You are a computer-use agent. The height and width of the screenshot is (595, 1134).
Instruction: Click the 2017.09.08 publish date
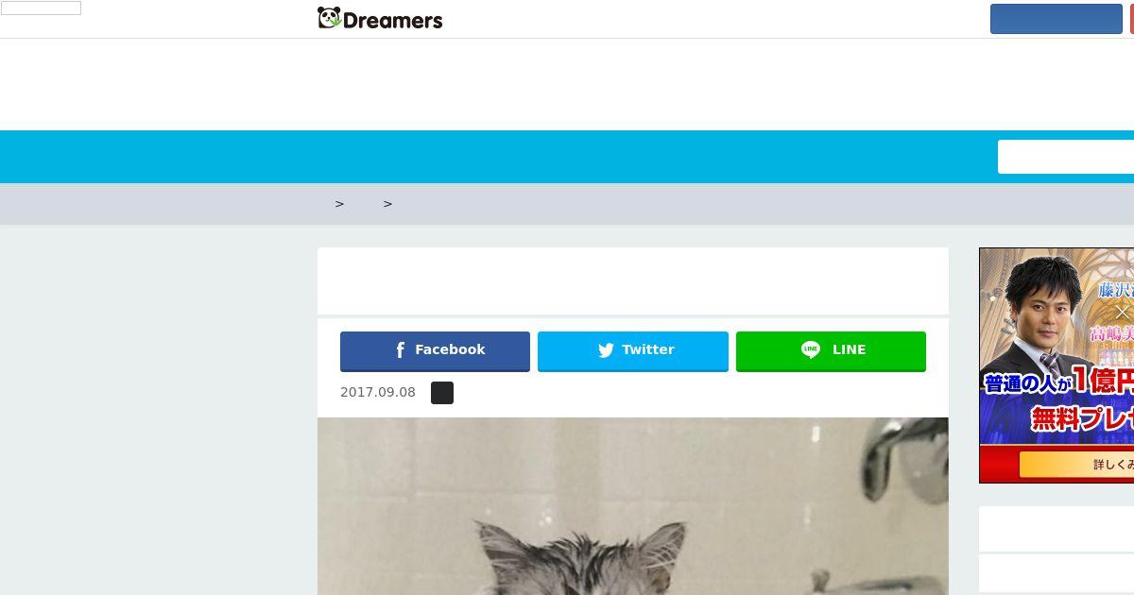tap(378, 392)
